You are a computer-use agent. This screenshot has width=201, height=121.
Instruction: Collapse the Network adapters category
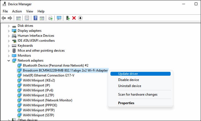9,60
